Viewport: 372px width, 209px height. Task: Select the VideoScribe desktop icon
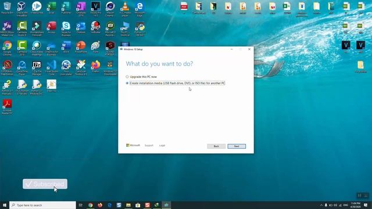[37, 8]
